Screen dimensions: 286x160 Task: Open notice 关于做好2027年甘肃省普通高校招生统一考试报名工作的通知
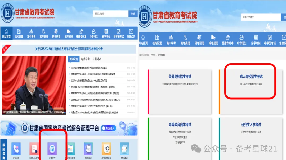pyautogui.click(x=93, y=87)
